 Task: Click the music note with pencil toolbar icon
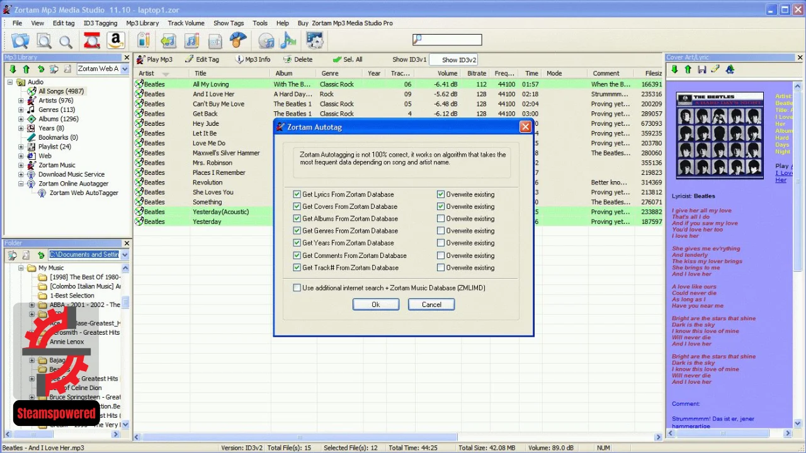tap(191, 41)
